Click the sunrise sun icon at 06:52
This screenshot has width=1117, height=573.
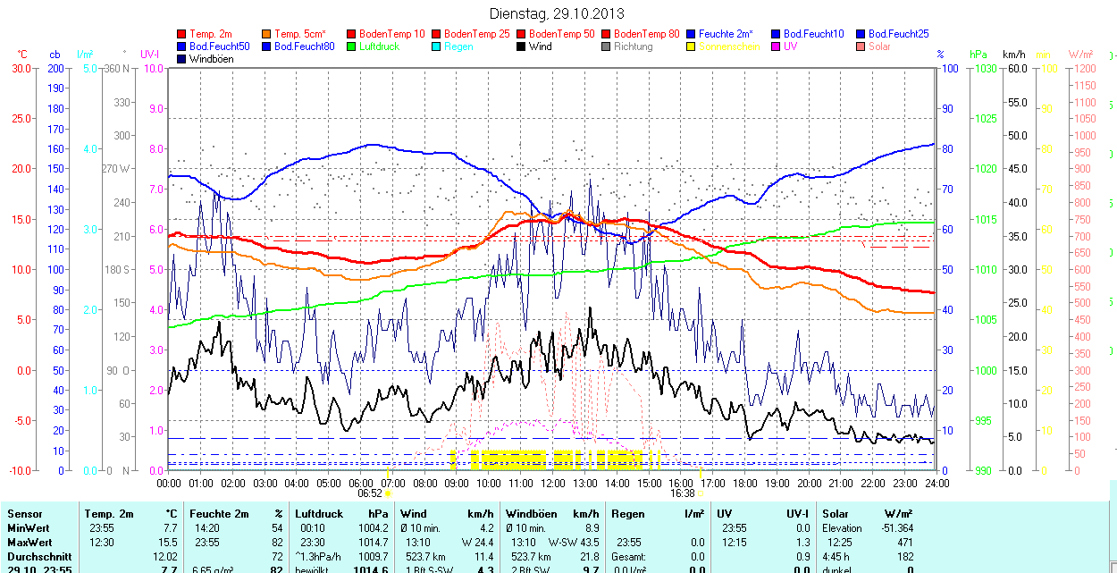(x=389, y=493)
